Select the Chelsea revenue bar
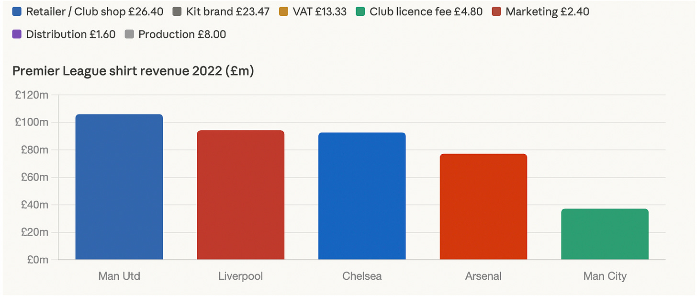The width and height of the screenshot is (697, 297). pos(362,196)
